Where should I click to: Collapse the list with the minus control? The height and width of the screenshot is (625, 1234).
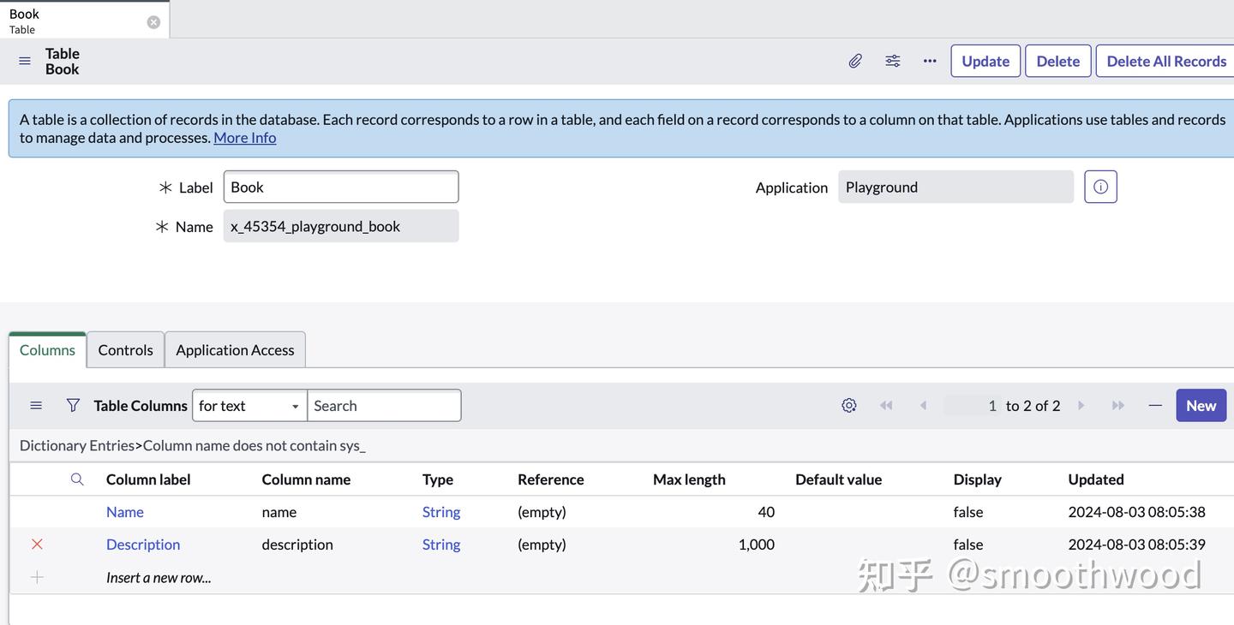pyautogui.click(x=1153, y=403)
